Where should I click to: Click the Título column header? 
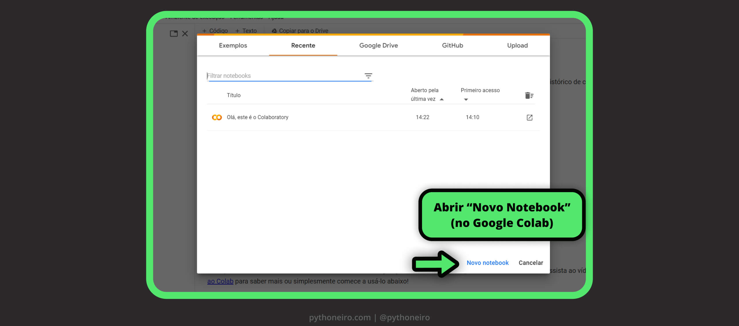[x=234, y=95]
